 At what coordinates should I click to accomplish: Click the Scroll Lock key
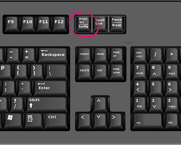[x=100, y=24]
